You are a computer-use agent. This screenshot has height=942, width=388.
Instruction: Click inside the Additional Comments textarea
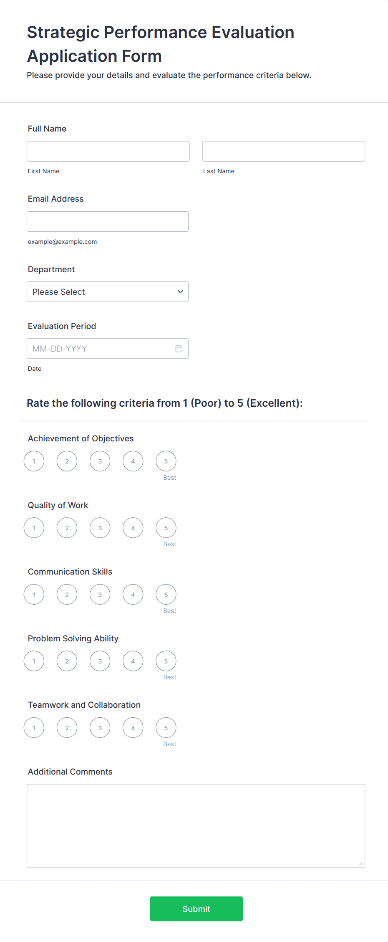click(196, 826)
